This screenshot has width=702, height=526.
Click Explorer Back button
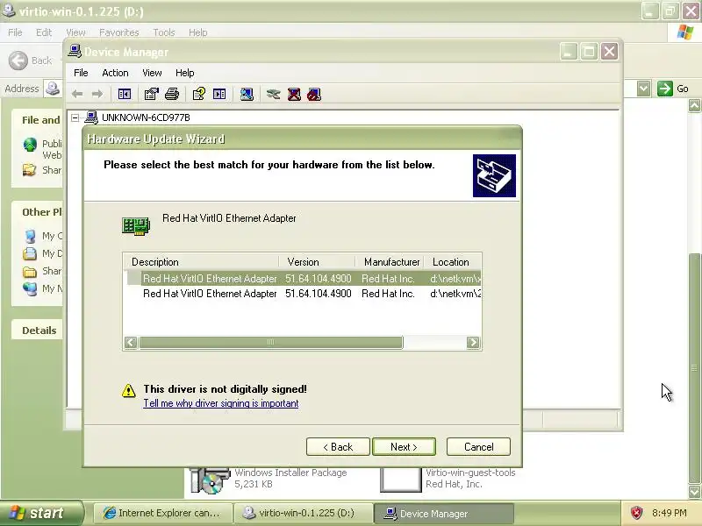tap(31, 60)
